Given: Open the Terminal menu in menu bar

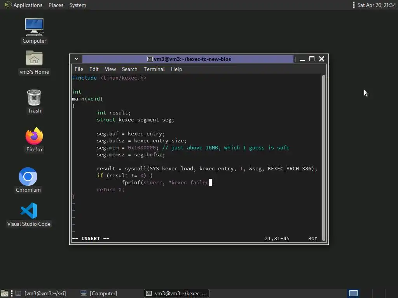Looking at the screenshot, I should [154, 69].
